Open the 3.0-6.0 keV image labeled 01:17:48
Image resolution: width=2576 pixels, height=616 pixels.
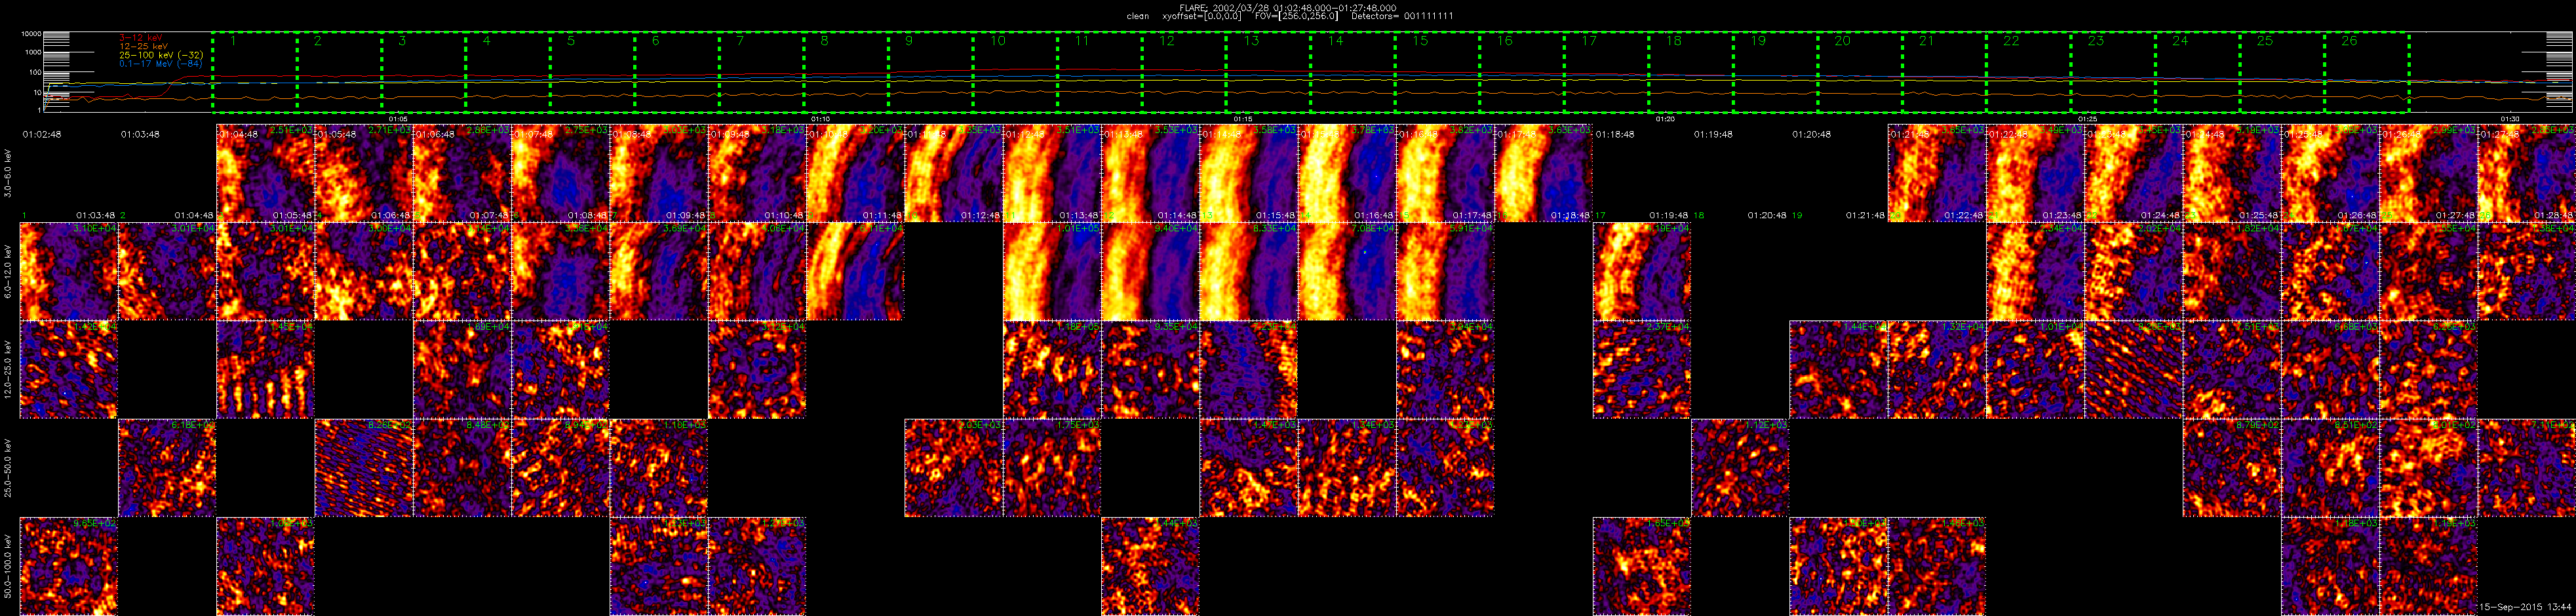click(1544, 174)
